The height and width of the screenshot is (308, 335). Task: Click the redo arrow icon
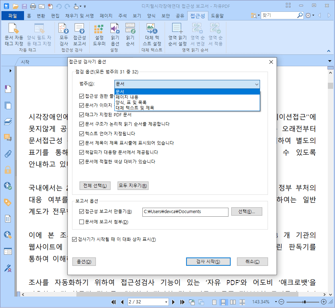point(67,6)
